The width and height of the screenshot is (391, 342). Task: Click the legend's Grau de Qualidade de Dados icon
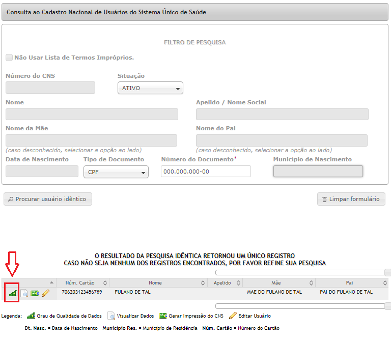point(31,316)
